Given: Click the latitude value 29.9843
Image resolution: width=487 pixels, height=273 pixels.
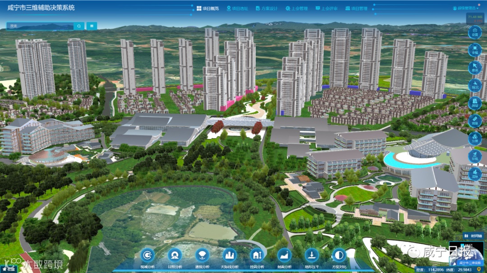Looking at the screenshot, I should [464, 269].
